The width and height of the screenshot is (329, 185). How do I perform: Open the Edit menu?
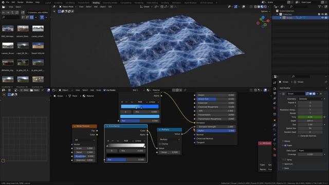pos(13,2)
